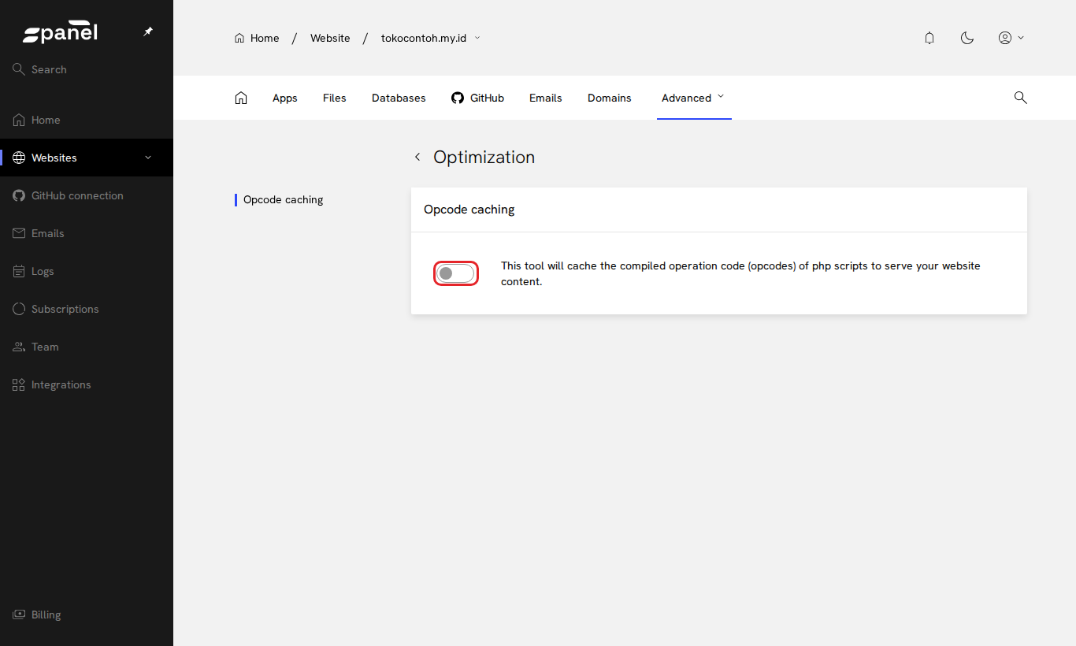Enable the Opcode caching toggle

click(x=456, y=273)
